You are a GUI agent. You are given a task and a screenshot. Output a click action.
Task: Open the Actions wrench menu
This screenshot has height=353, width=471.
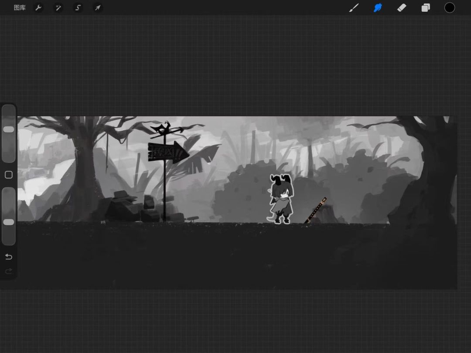point(38,8)
